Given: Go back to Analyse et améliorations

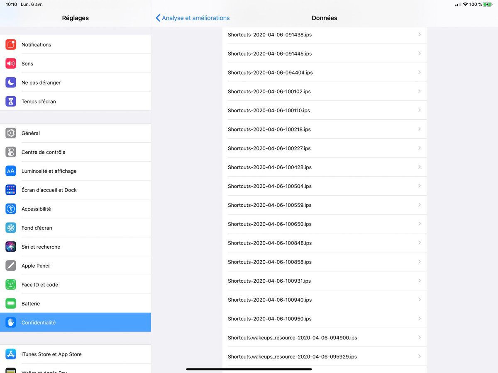Looking at the screenshot, I should coord(193,18).
